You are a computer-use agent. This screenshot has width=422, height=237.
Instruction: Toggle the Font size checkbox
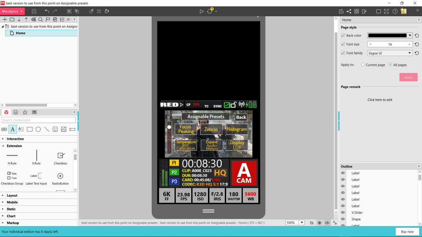pos(343,44)
